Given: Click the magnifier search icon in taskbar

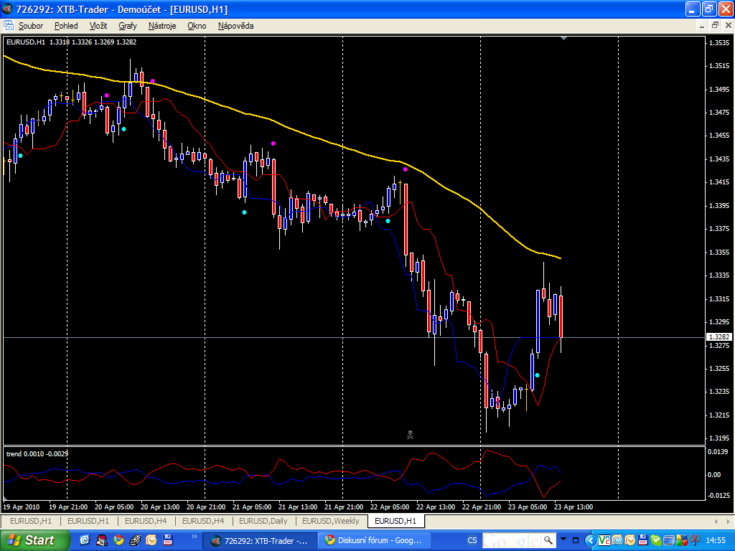Looking at the screenshot, I should pos(548,540).
